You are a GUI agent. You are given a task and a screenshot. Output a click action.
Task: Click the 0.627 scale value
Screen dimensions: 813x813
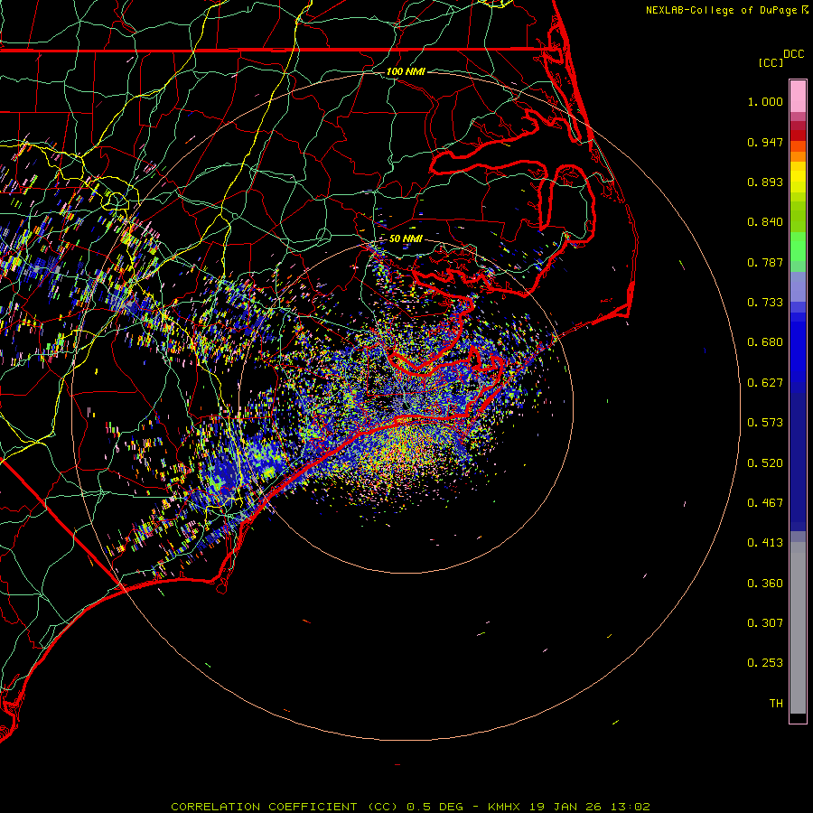tap(765, 383)
